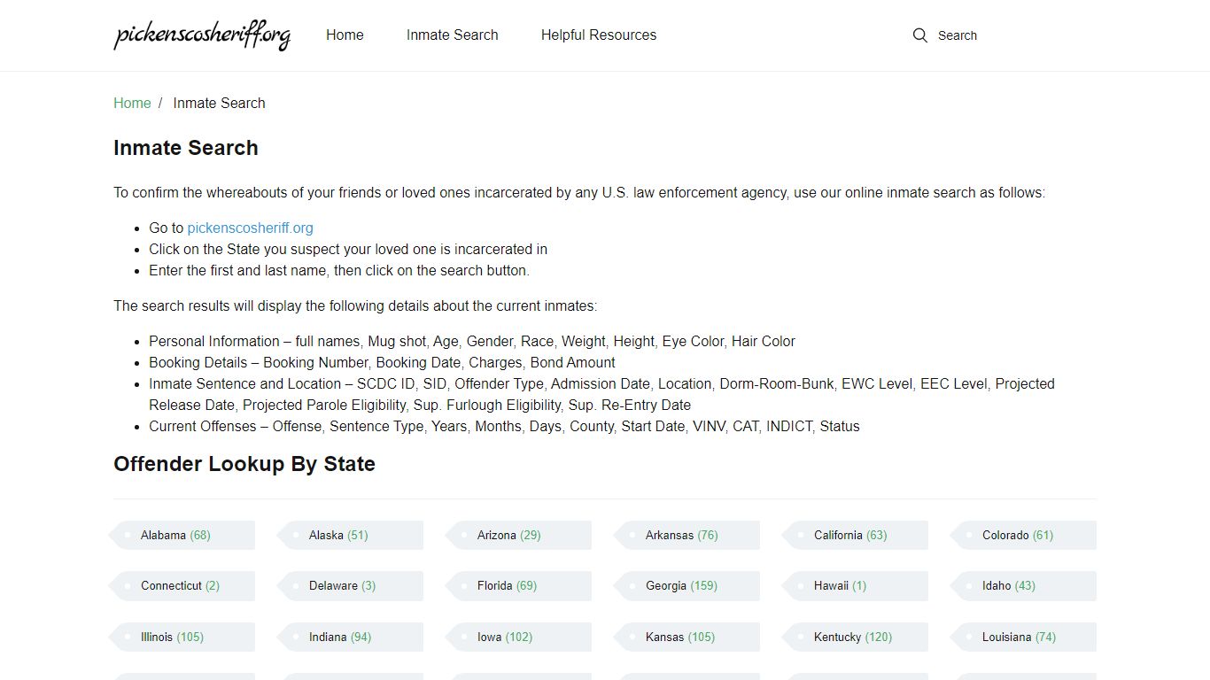Select the Arizona (29) state tag
This screenshot has height=680, width=1210.
click(518, 535)
